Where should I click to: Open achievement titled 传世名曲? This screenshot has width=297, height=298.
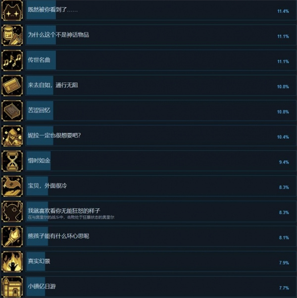(39, 60)
